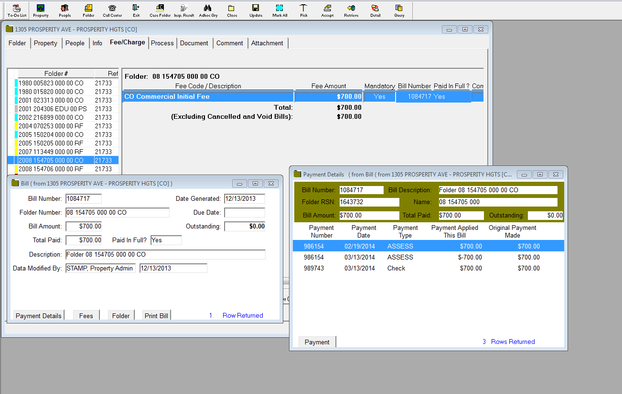
Task: Switch to the People tab
Action: coord(75,43)
